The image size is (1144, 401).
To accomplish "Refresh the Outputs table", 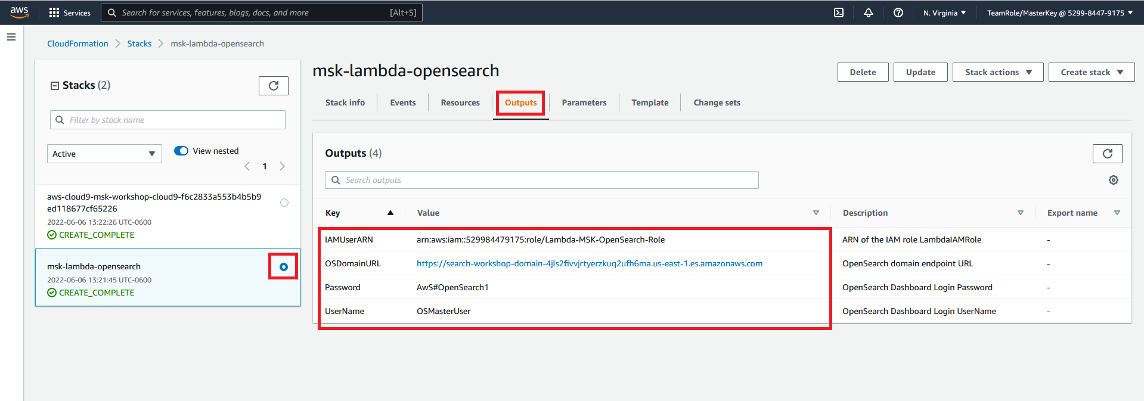I will 1108,154.
